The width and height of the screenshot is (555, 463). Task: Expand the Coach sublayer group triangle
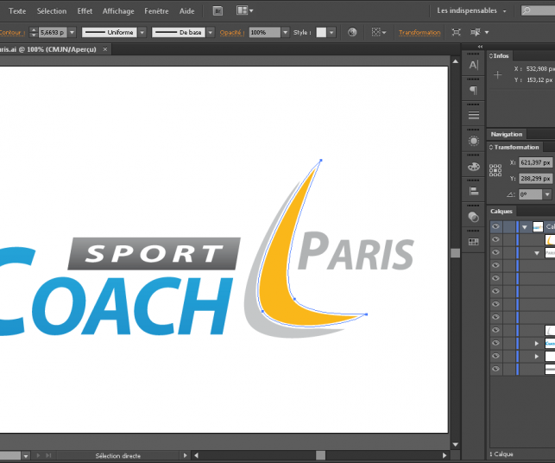537,343
